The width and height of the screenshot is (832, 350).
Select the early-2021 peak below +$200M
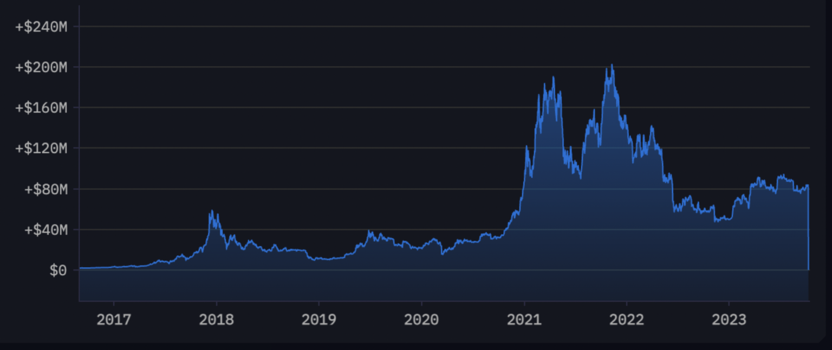click(x=553, y=77)
